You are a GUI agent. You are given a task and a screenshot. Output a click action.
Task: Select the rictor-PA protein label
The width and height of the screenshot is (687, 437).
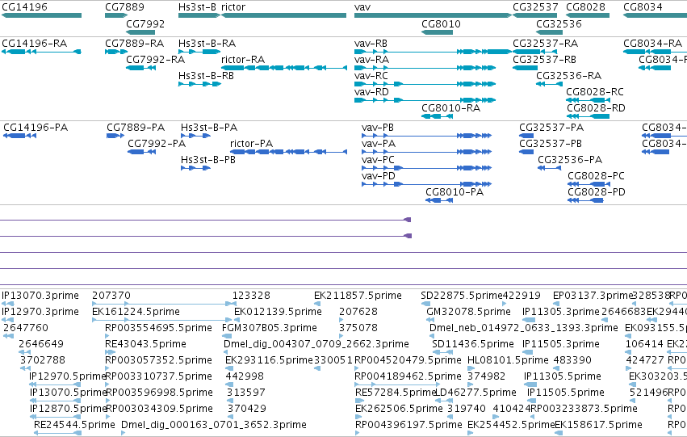tap(251, 144)
